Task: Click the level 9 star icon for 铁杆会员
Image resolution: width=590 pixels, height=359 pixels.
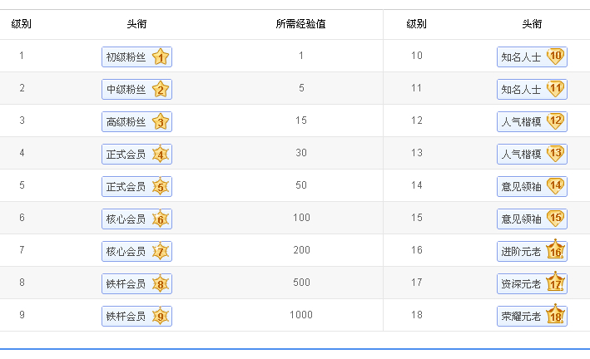Action: click(161, 316)
